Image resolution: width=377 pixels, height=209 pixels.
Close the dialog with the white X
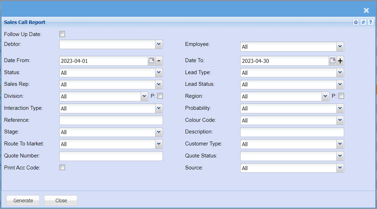point(366,11)
